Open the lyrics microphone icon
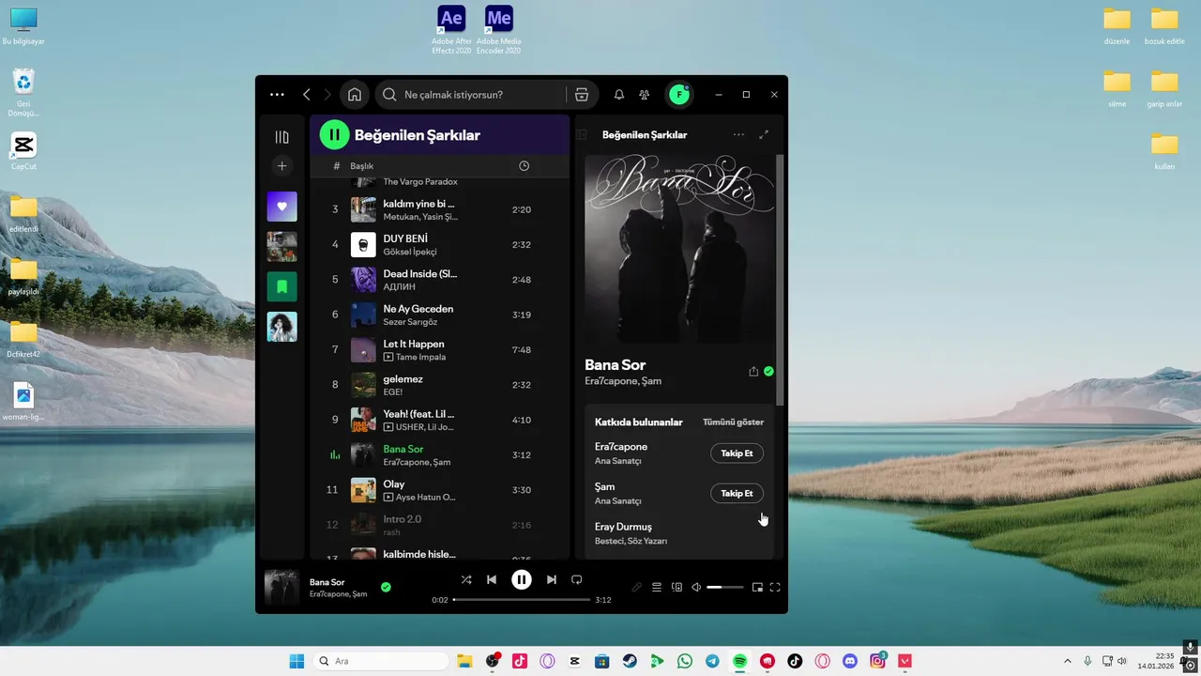The height and width of the screenshot is (676, 1201). (636, 588)
